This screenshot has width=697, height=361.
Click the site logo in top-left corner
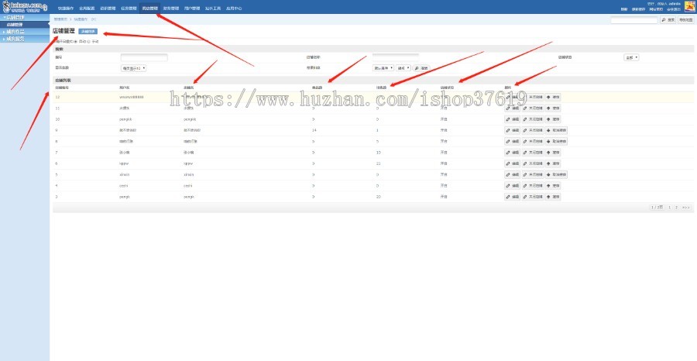click(23, 7)
